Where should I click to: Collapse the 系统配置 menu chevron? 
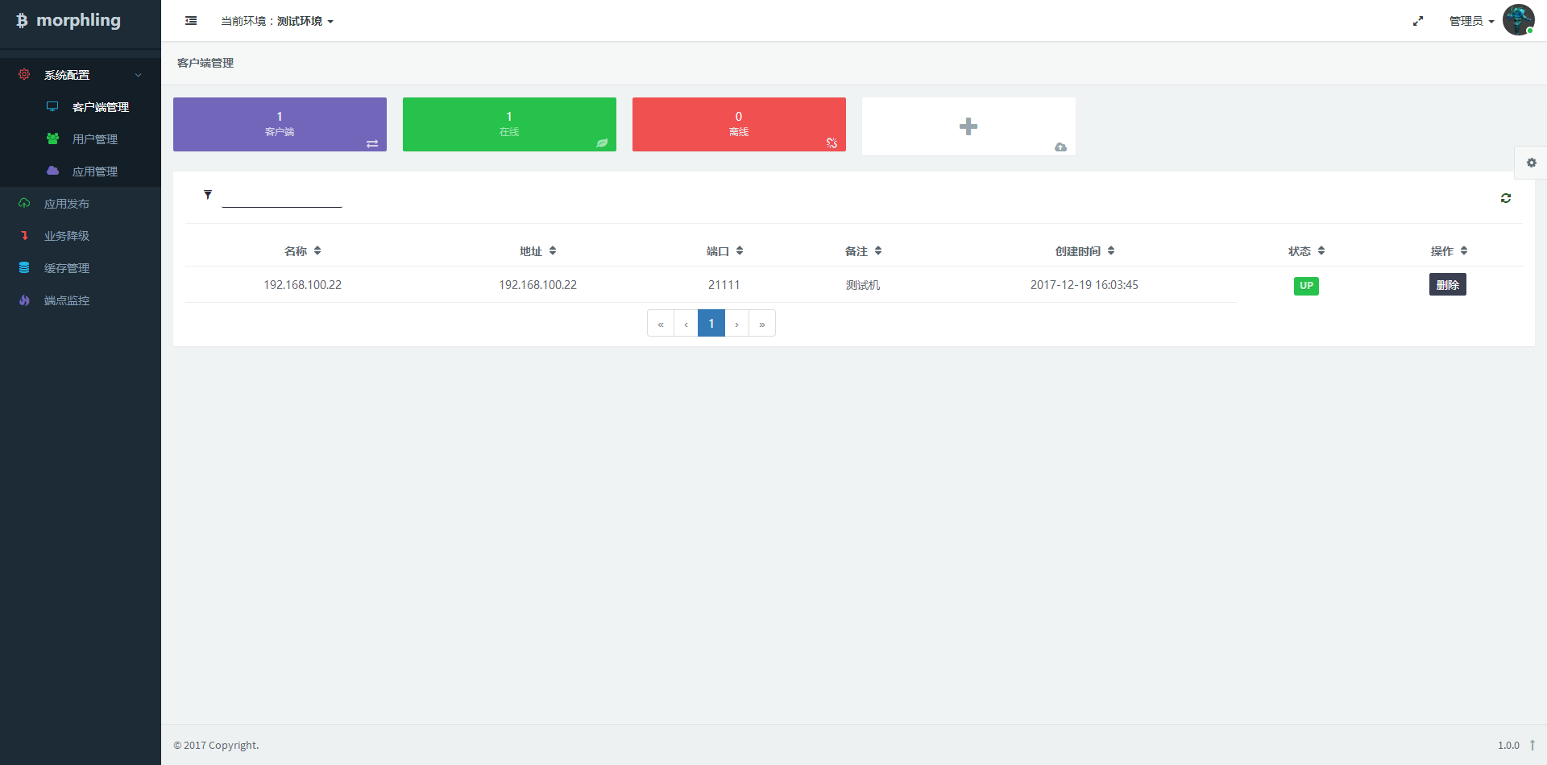[139, 75]
